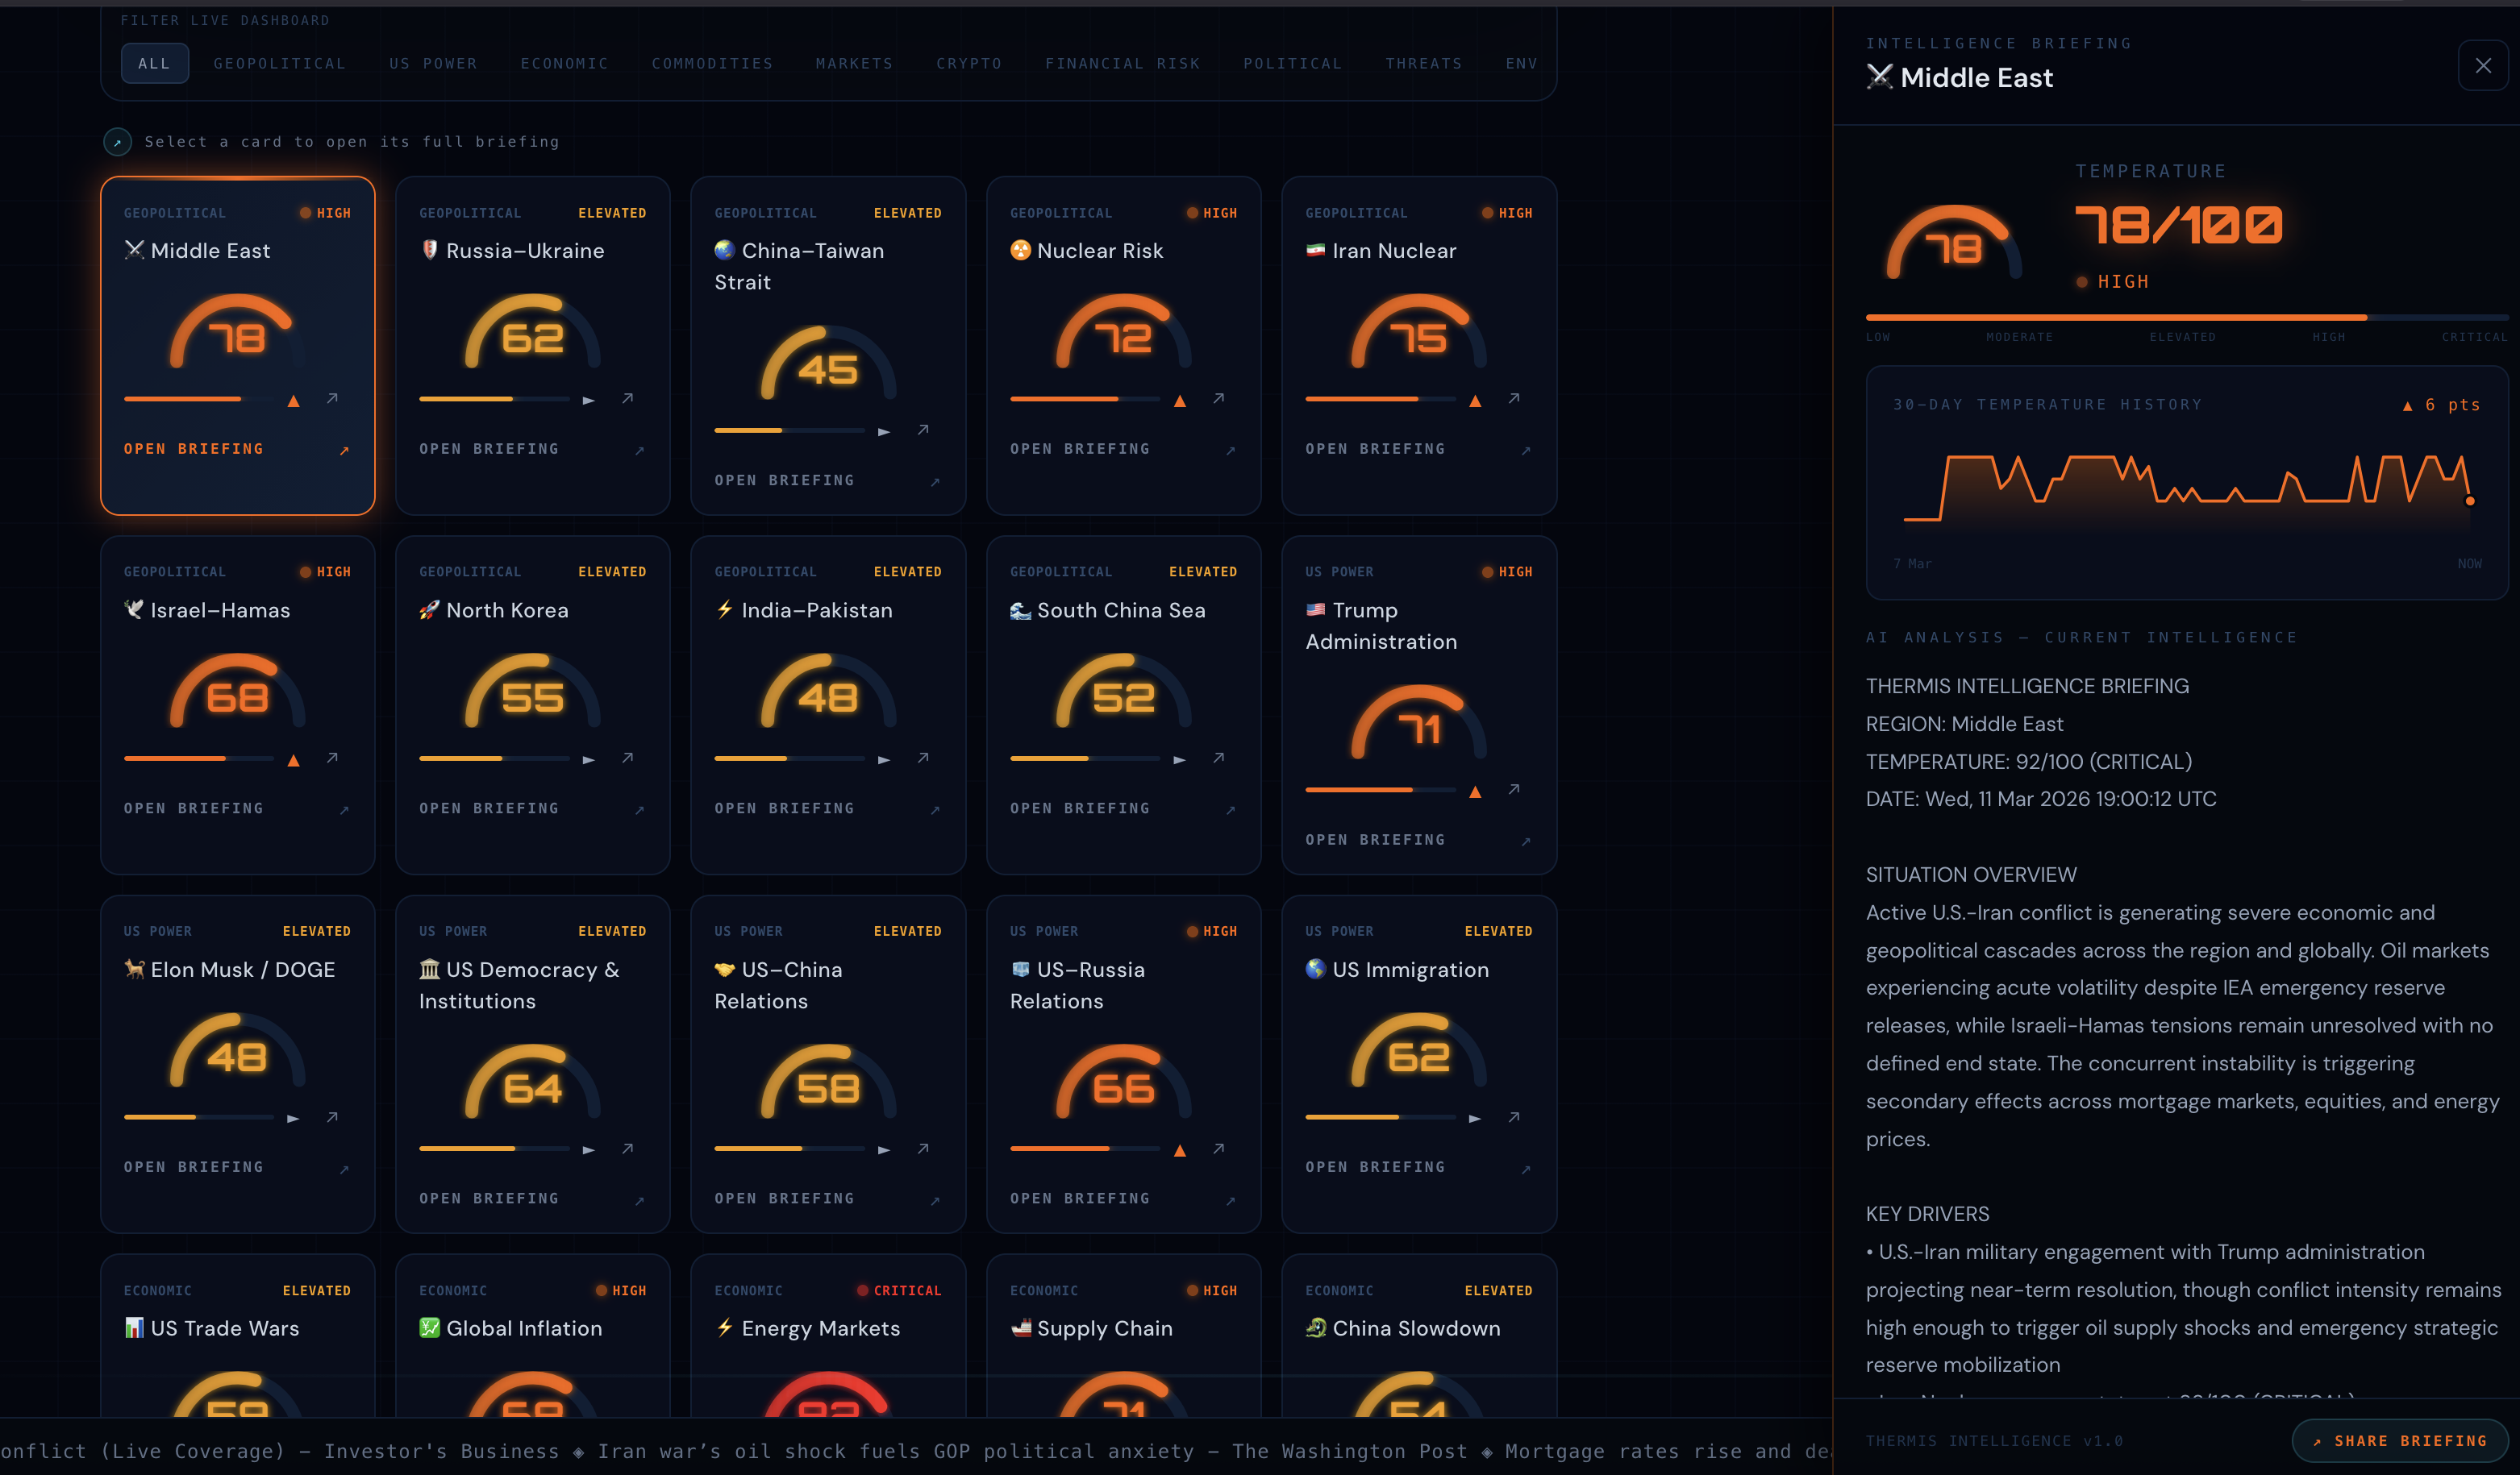Show only CRYPTO cards
The height and width of the screenshot is (1475, 2520).
(x=968, y=63)
